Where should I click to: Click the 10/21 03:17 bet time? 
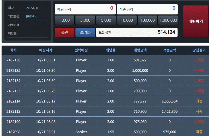pyautogui.click(x=46, y=101)
